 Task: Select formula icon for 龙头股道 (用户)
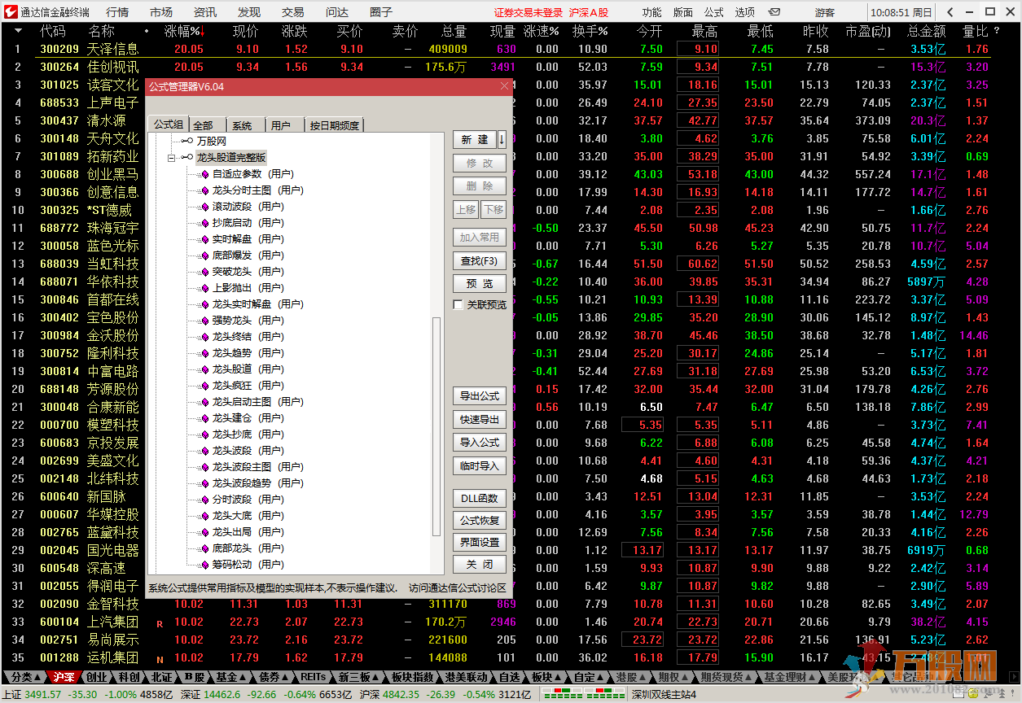[x=204, y=369]
